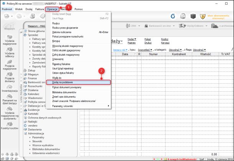Open the Przyjęcia magazynowe shortcut icon
This screenshot has height=161, width=234.
point(10,62)
